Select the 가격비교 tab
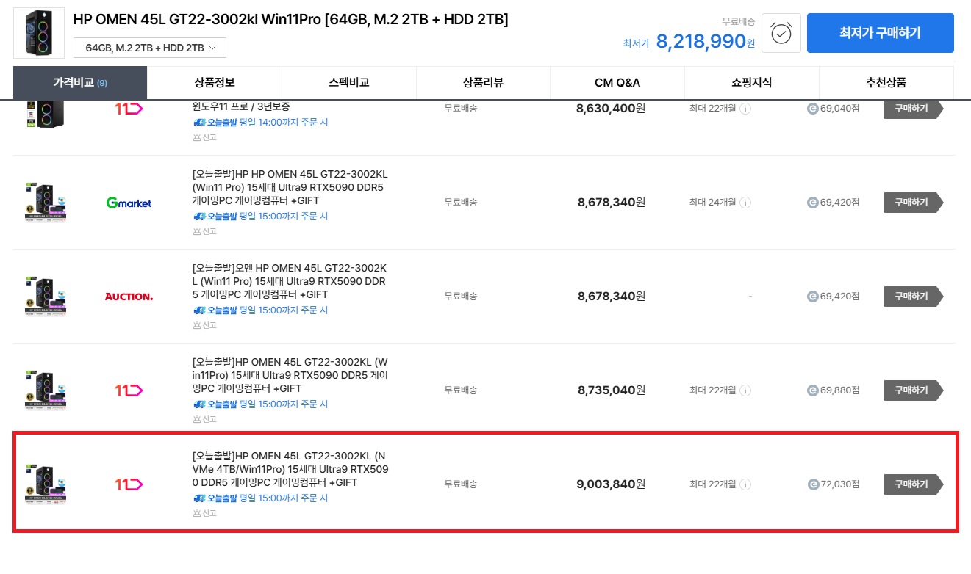This screenshot has width=971, height=574. pos(80,83)
